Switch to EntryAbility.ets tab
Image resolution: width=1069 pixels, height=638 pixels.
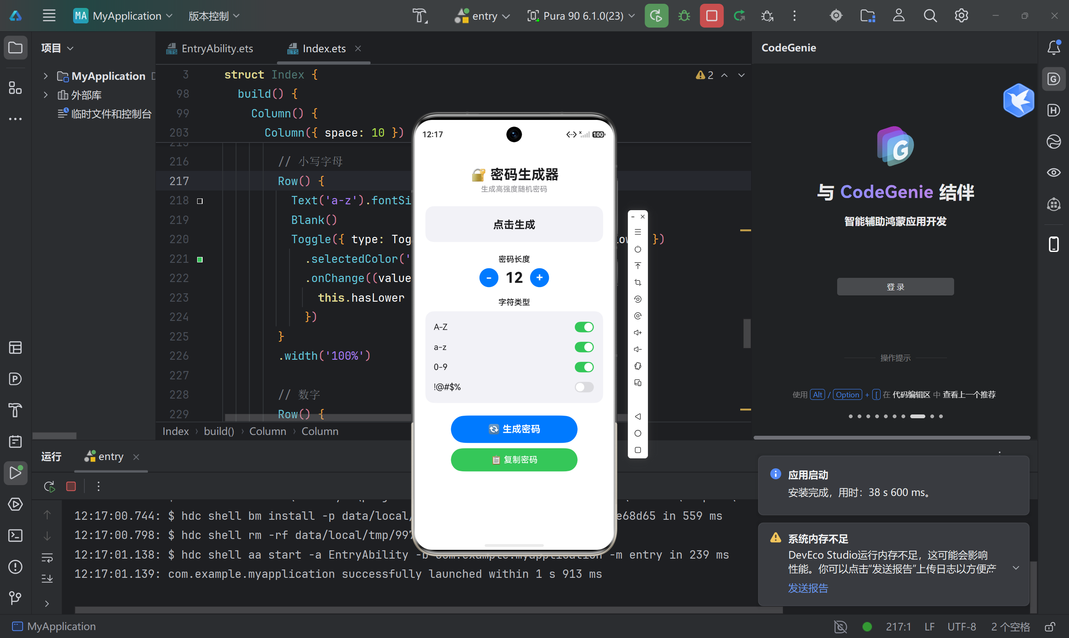point(210,48)
